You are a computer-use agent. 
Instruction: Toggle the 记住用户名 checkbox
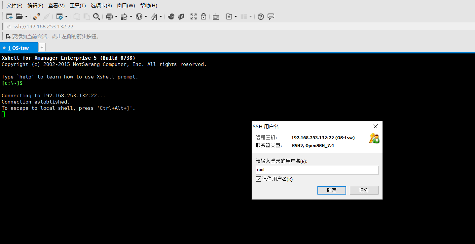pyautogui.click(x=258, y=179)
